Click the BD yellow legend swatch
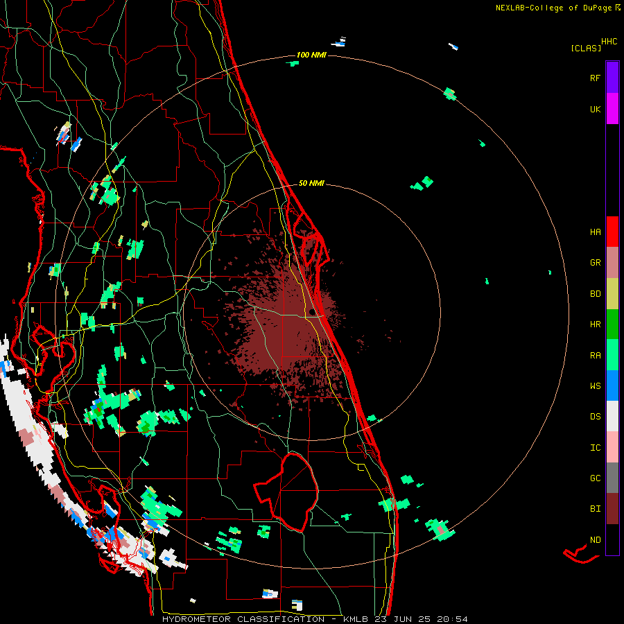The image size is (624, 624). pos(612,294)
